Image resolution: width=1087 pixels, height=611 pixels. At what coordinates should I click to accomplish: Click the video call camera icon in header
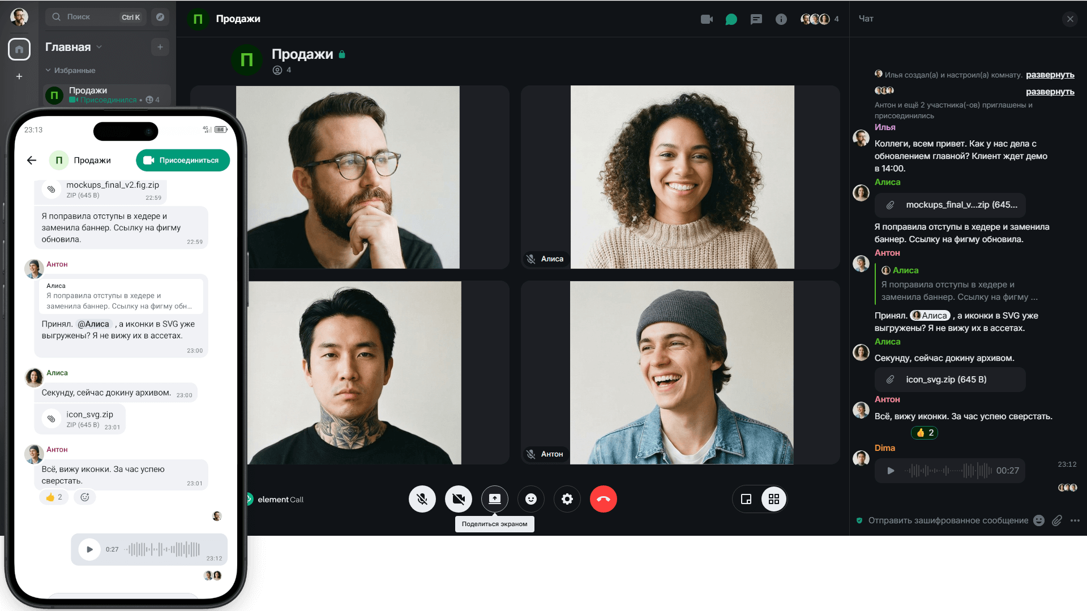tap(707, 19)
